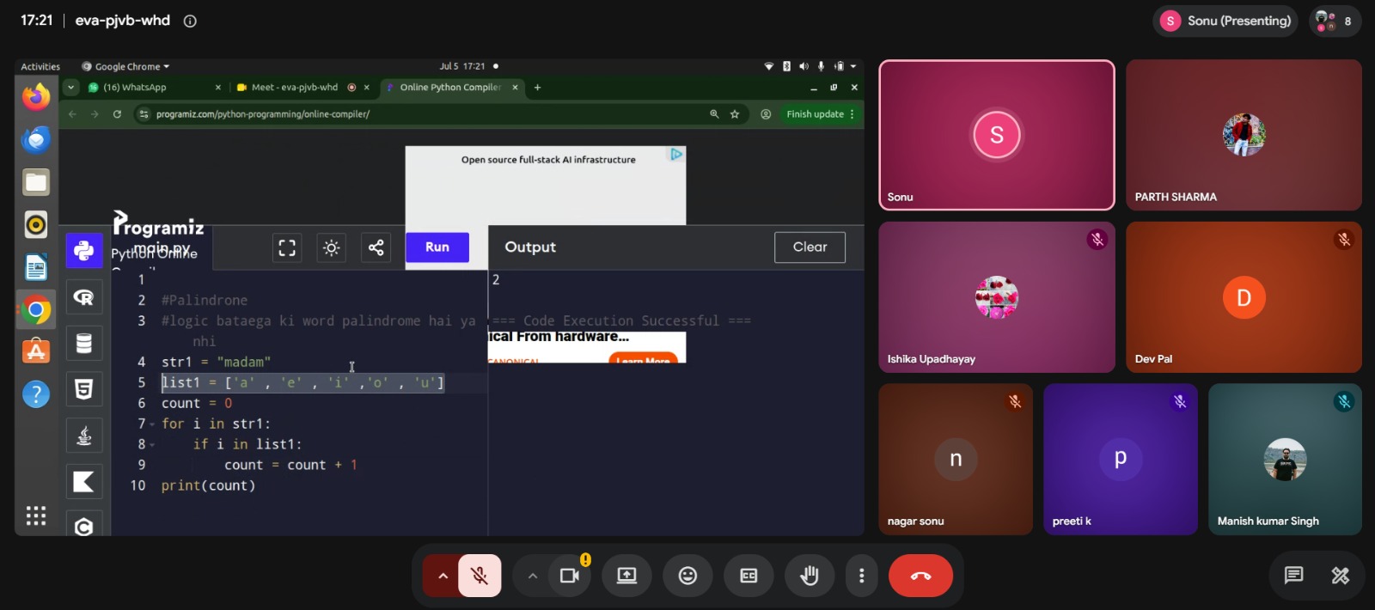Switch to the WhatsApp browser tab
The image size is (1375, 610).
point(155,87)
